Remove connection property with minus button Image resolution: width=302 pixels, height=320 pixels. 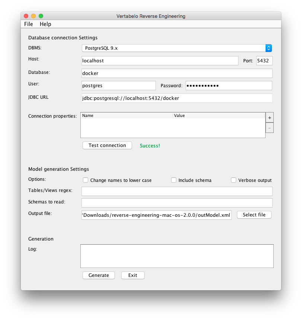click(270, 128)
